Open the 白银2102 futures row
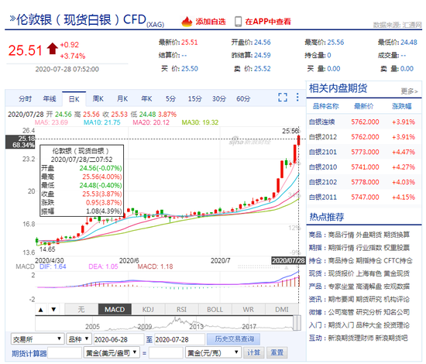The width and height of the screenshot is (426, 364). click(363, 182)
